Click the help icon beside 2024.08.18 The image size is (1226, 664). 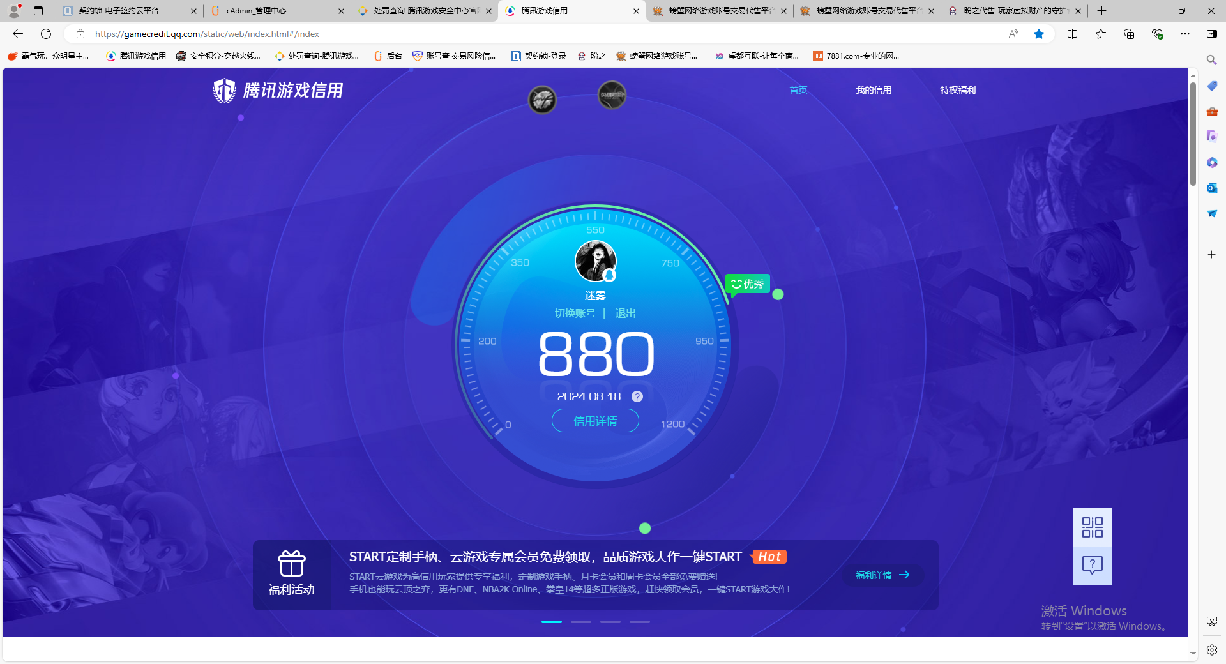pos(637,396)
